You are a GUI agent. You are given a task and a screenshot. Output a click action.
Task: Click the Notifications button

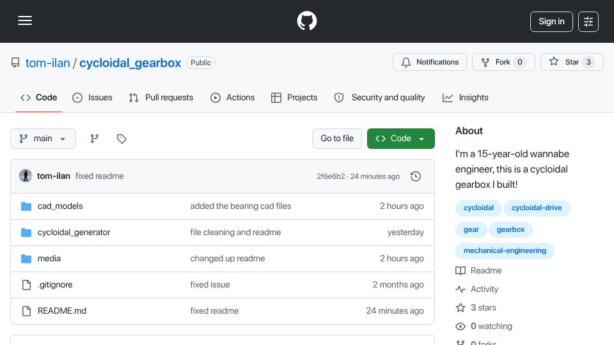pyautogui.click(x=430, y=62)
